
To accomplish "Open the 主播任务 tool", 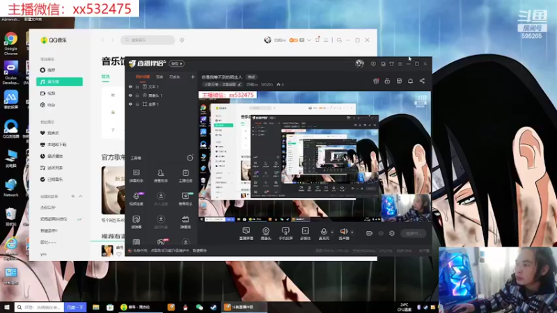I will 185,176.
